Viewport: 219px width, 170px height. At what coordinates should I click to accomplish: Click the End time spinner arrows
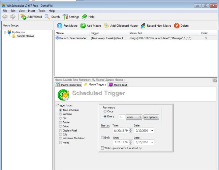pyautogui.click(x=131, y=142)
